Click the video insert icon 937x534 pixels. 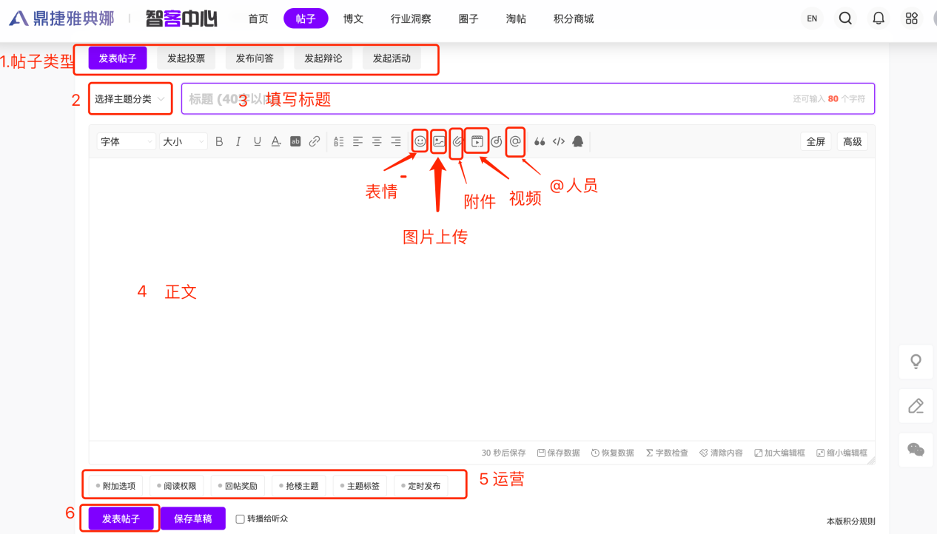[477, 141]
